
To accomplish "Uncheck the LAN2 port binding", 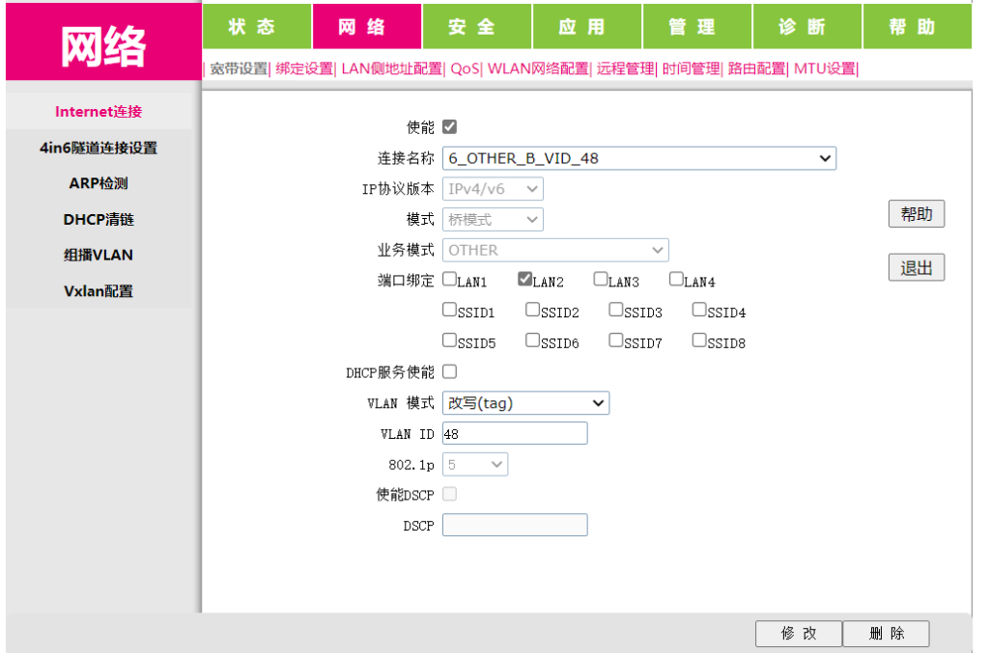I will (525, 280).
